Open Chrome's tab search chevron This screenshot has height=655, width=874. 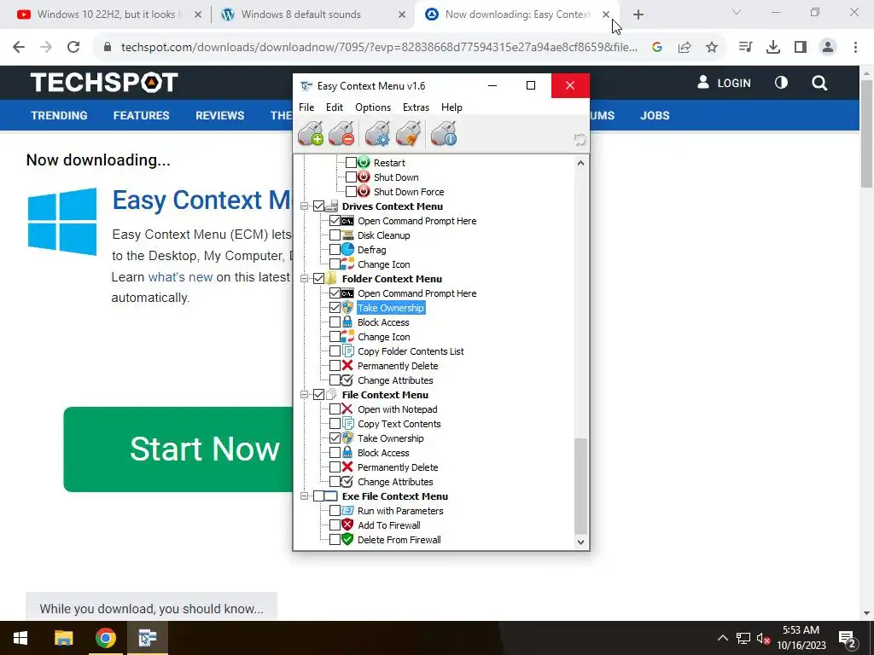(x=737, y=12)
